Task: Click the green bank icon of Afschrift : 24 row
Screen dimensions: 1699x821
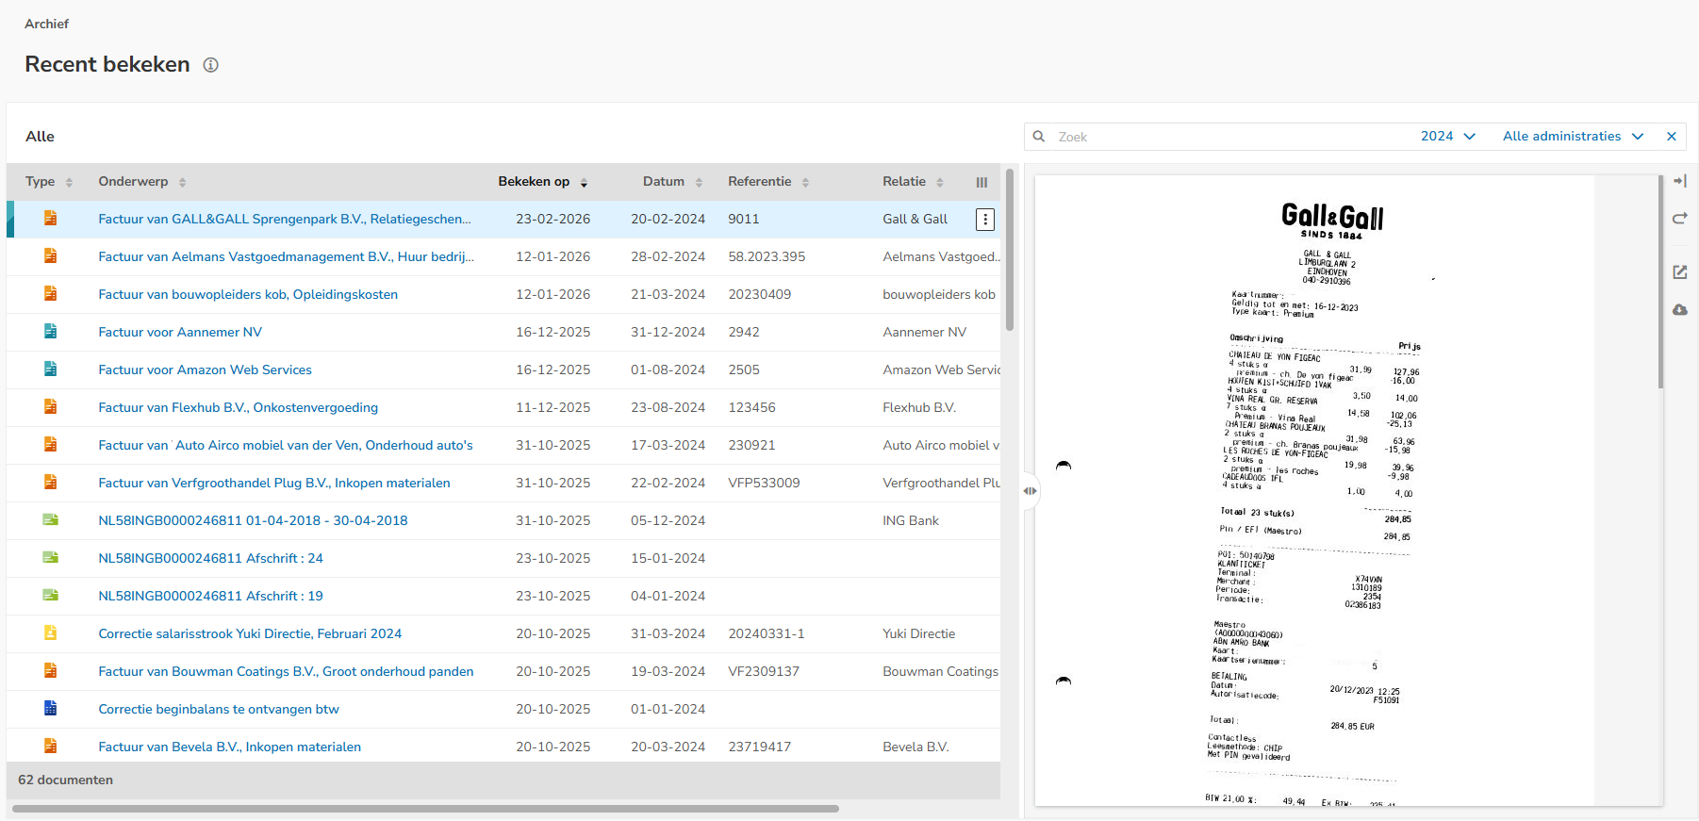Action: coord(51,558)
